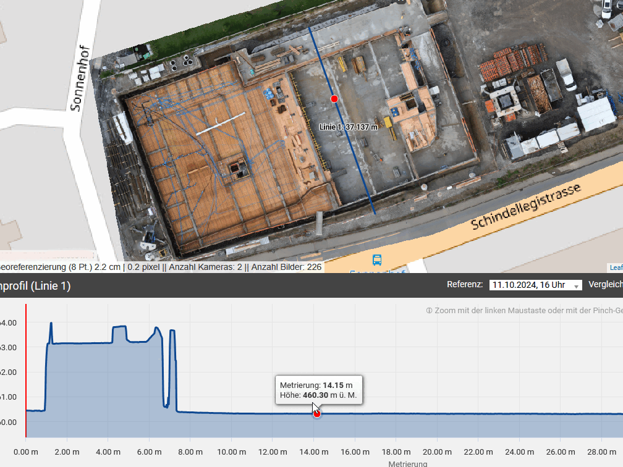The height and width of the screenshot is (467, 623).
Task: Click the dropdown arrow beside 11.10.2024, 16 Uhr
Action: coord(576,285)
